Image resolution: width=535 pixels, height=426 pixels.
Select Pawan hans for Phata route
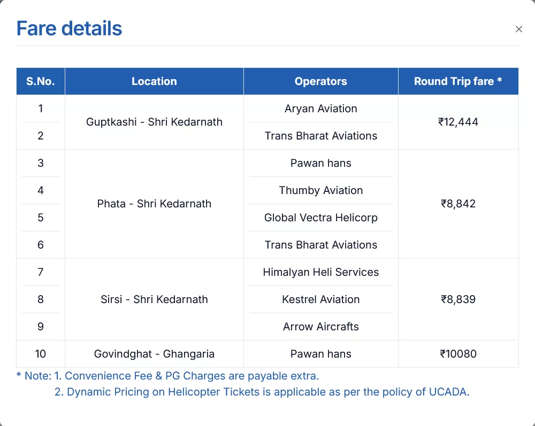click(320, 163)
